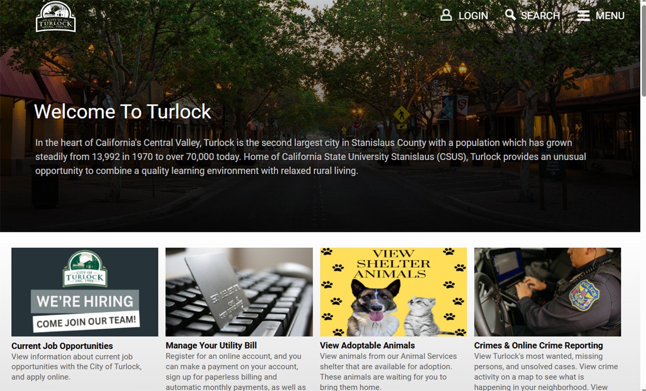
Task: Click the page vertical scrollbar thumb
Action: pyautogui.click(x=643, y=48)
